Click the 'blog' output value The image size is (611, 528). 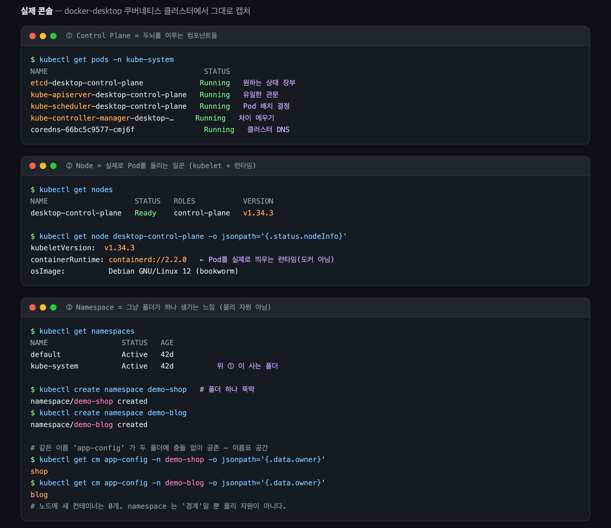(x=39, y=495)
